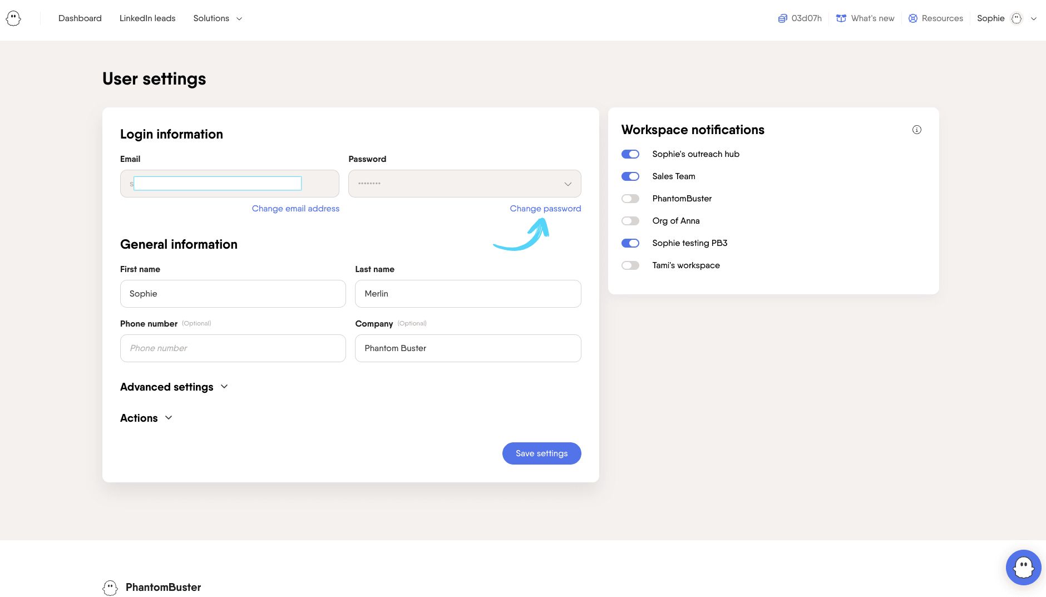This screenshot has width=1046, height=597.
Task: Click the Tami's workspace label
Action: 686,265
